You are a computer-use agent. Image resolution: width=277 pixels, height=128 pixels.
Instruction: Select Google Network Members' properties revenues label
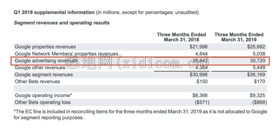pyautogui.click(x=66, y=54)
